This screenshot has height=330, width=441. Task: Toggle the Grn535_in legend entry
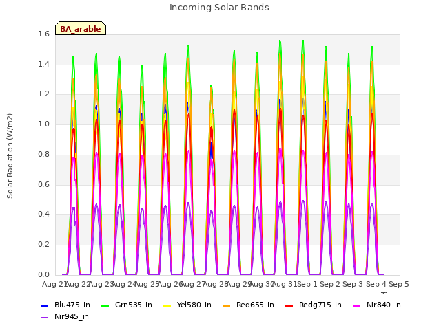127,305
